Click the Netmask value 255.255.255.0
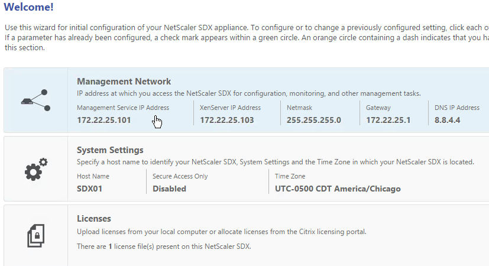Image resolution: width=489 pixels, height=266 pixels. point(314,120)
